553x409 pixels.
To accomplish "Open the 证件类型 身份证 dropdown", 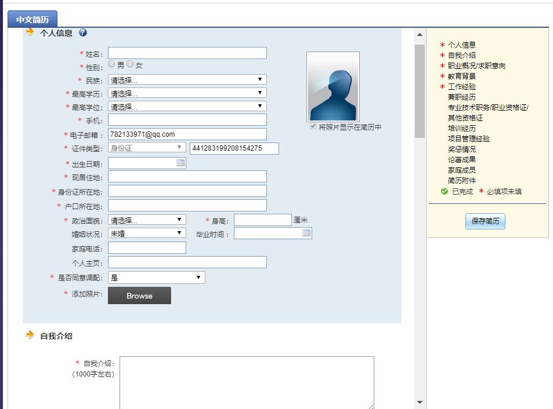I will tap(147, 148).
